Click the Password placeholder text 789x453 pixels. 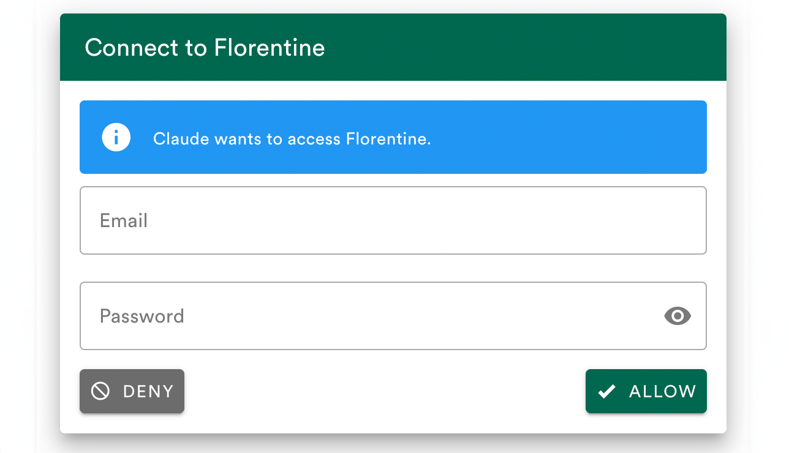pyautogui.click(x=142, y=316)
